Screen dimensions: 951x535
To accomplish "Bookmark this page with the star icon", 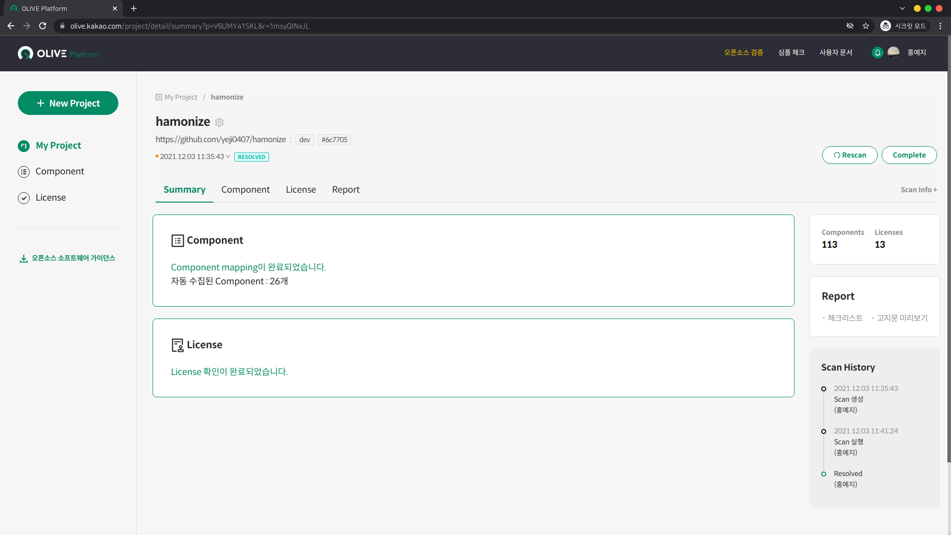I will 866,26.
